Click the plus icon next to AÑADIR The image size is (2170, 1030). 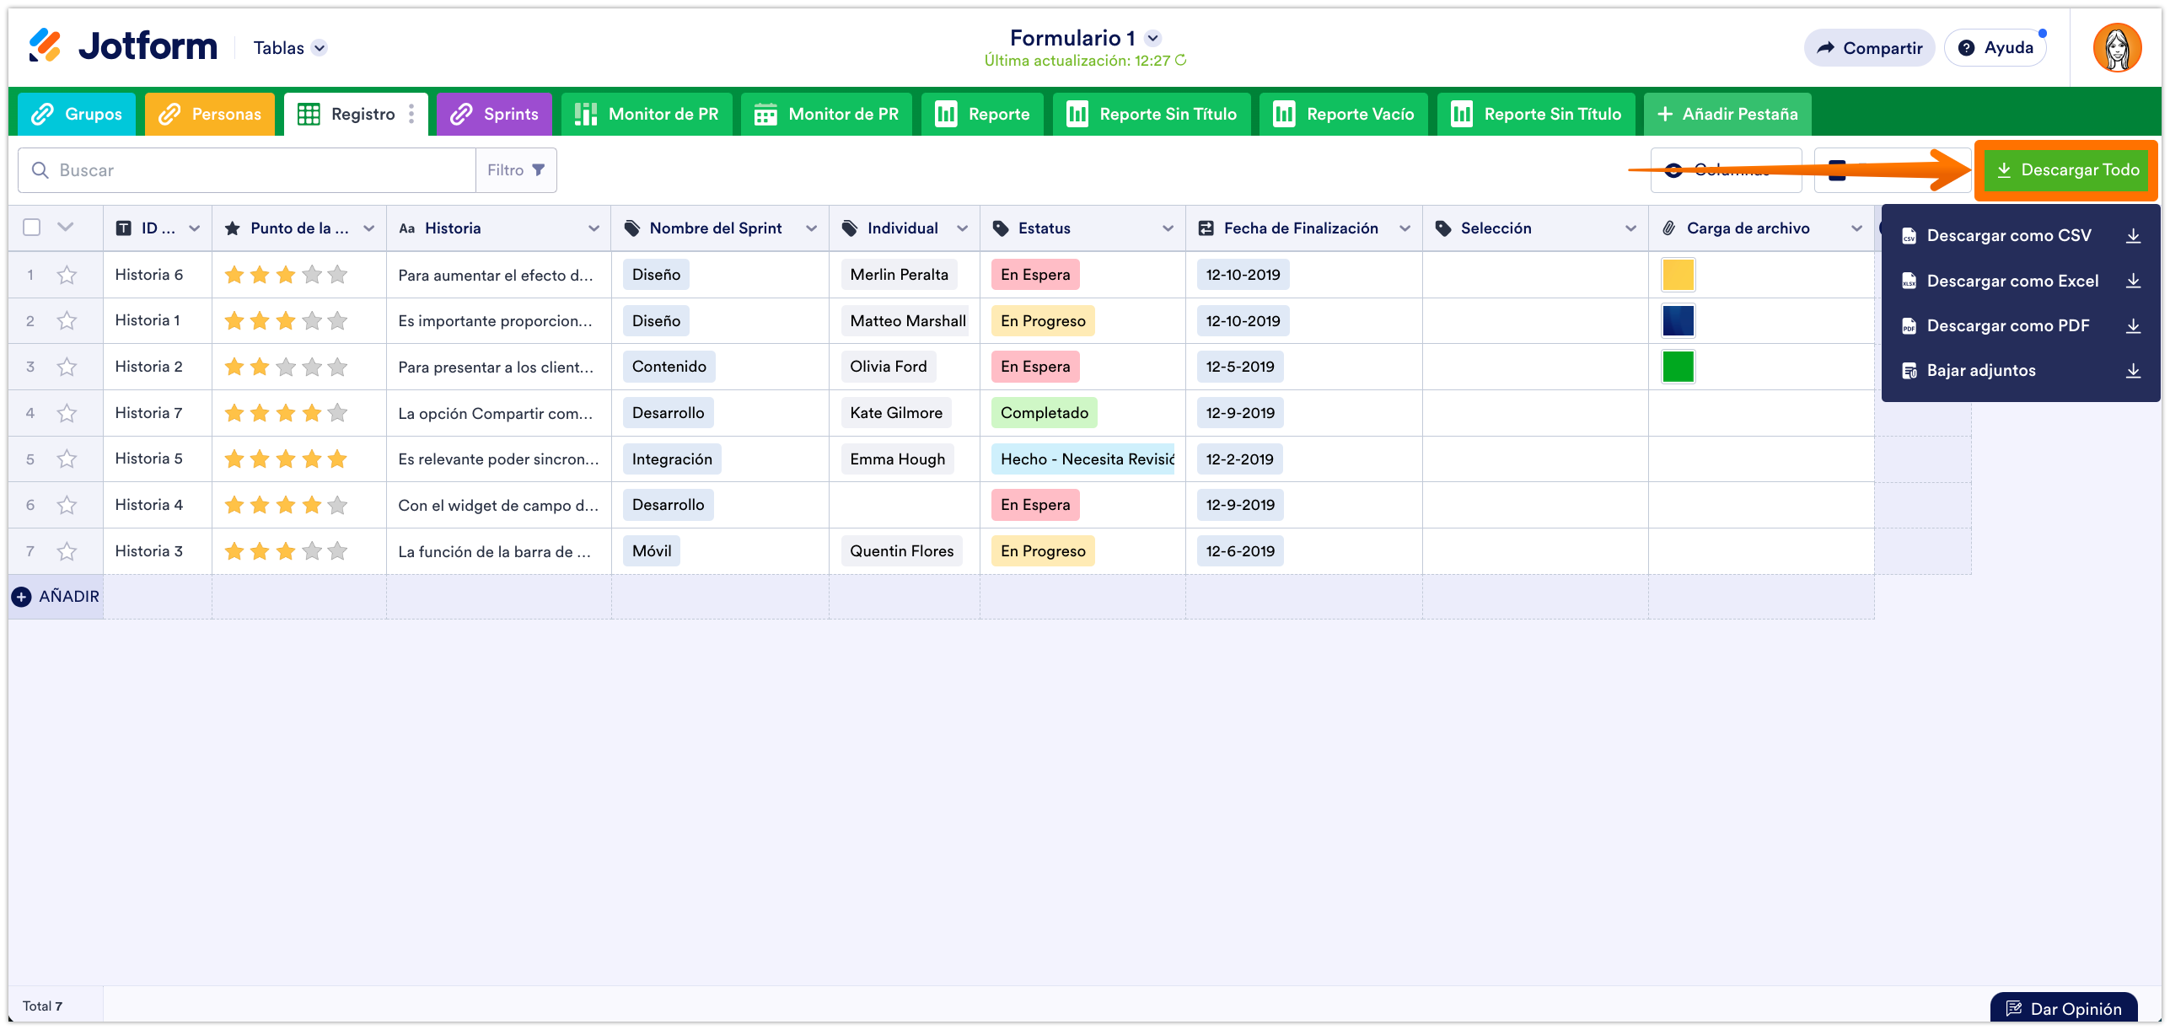[x=22, y=597]
